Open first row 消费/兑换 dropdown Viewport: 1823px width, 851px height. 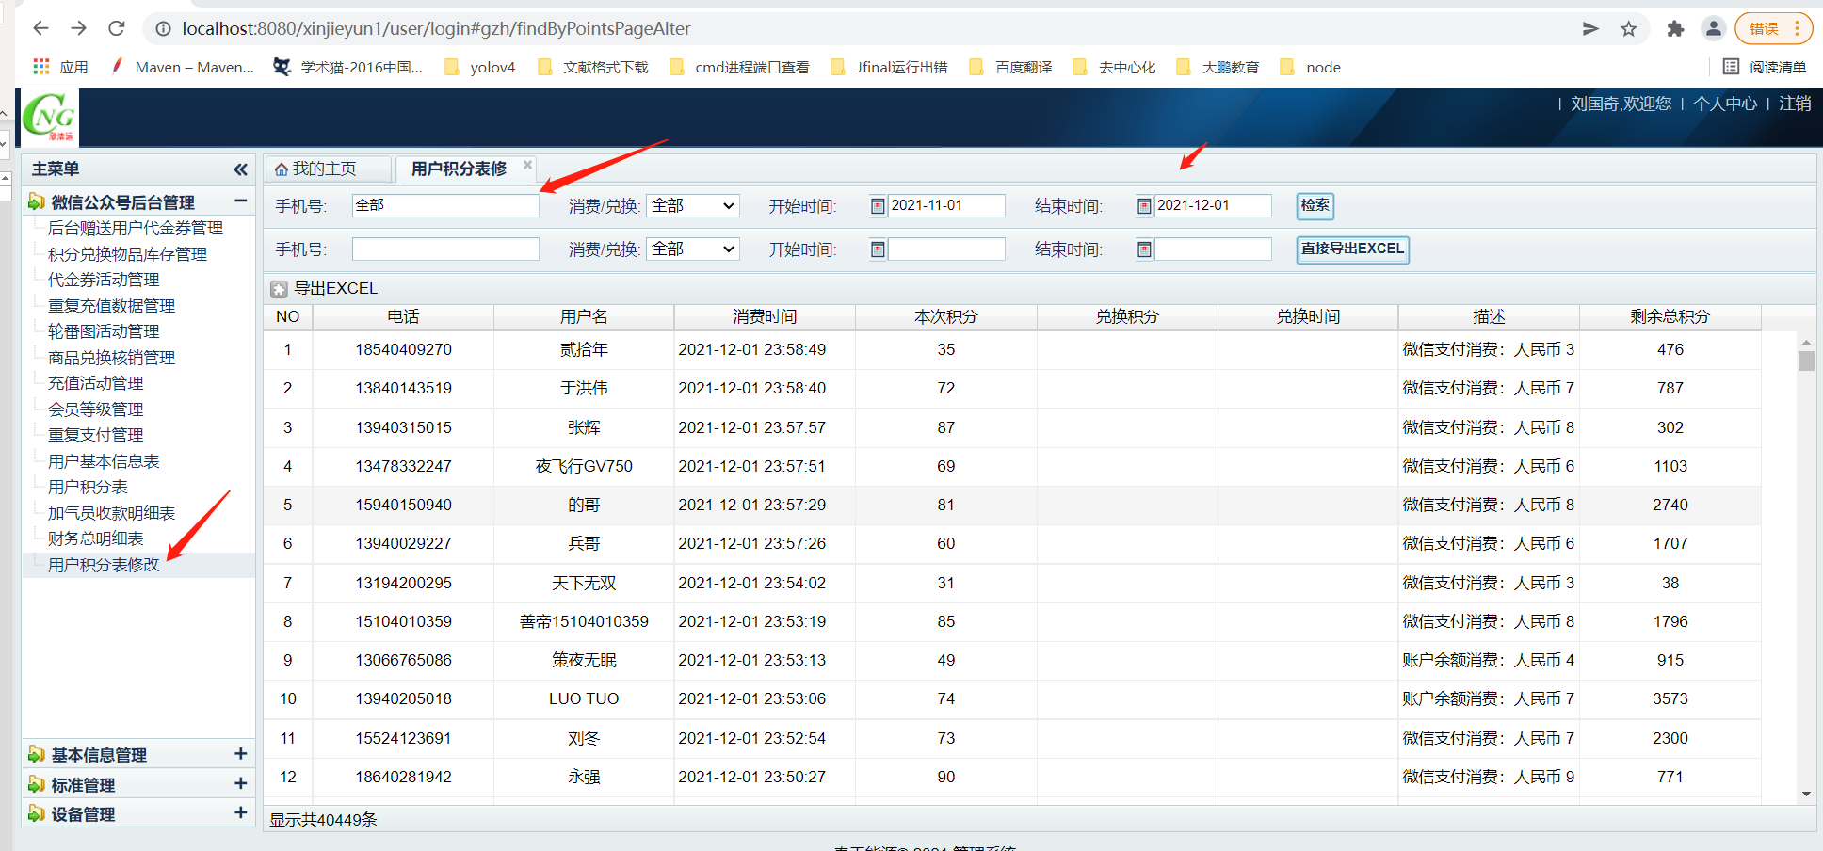coord(692,206)
